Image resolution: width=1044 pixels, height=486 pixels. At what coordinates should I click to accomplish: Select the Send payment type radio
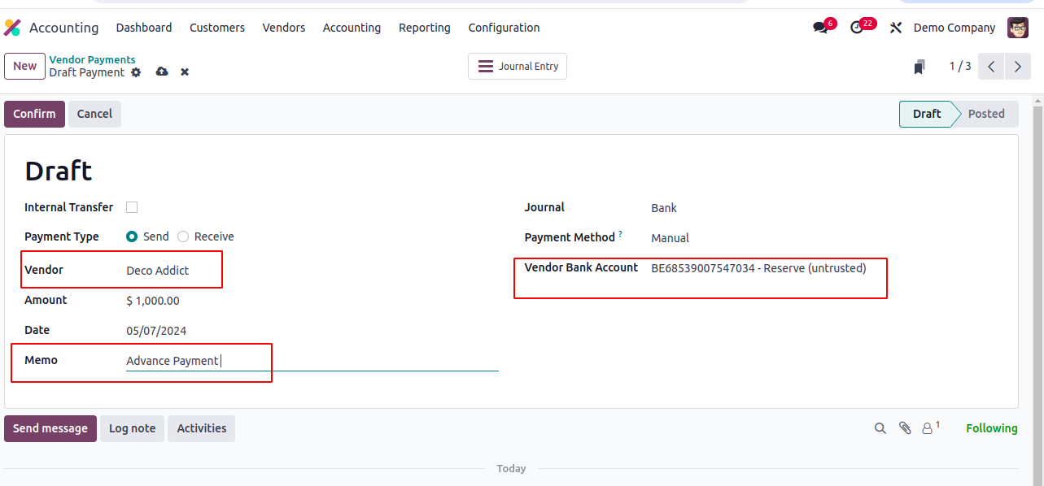tap(132, 236)
